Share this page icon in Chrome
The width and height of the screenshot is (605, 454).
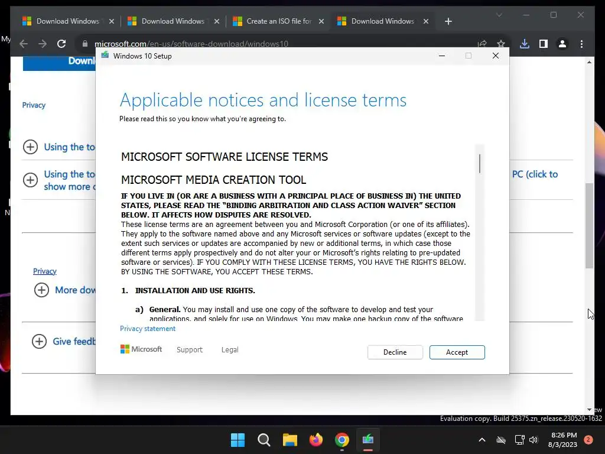point(482,44)
